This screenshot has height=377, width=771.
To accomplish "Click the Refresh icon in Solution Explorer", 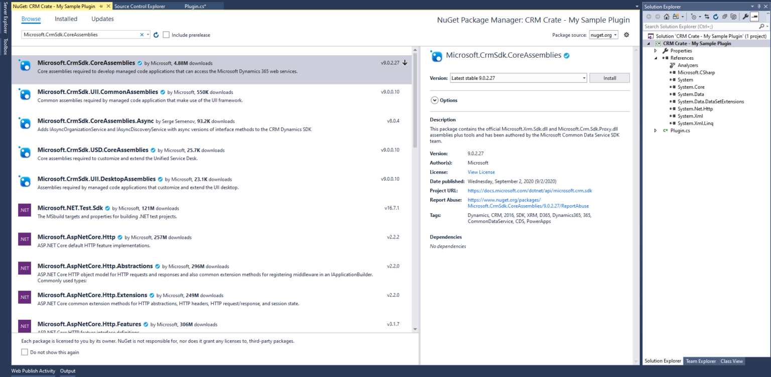I will pos(716,17).
